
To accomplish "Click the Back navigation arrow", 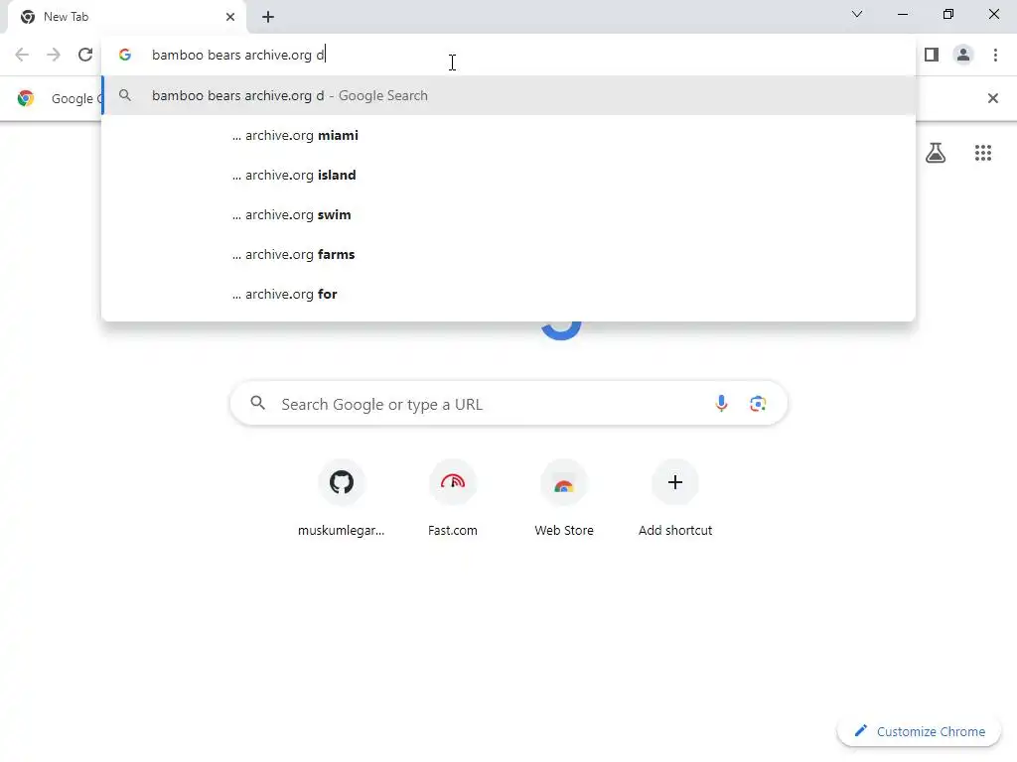I will tap(22, 55).
